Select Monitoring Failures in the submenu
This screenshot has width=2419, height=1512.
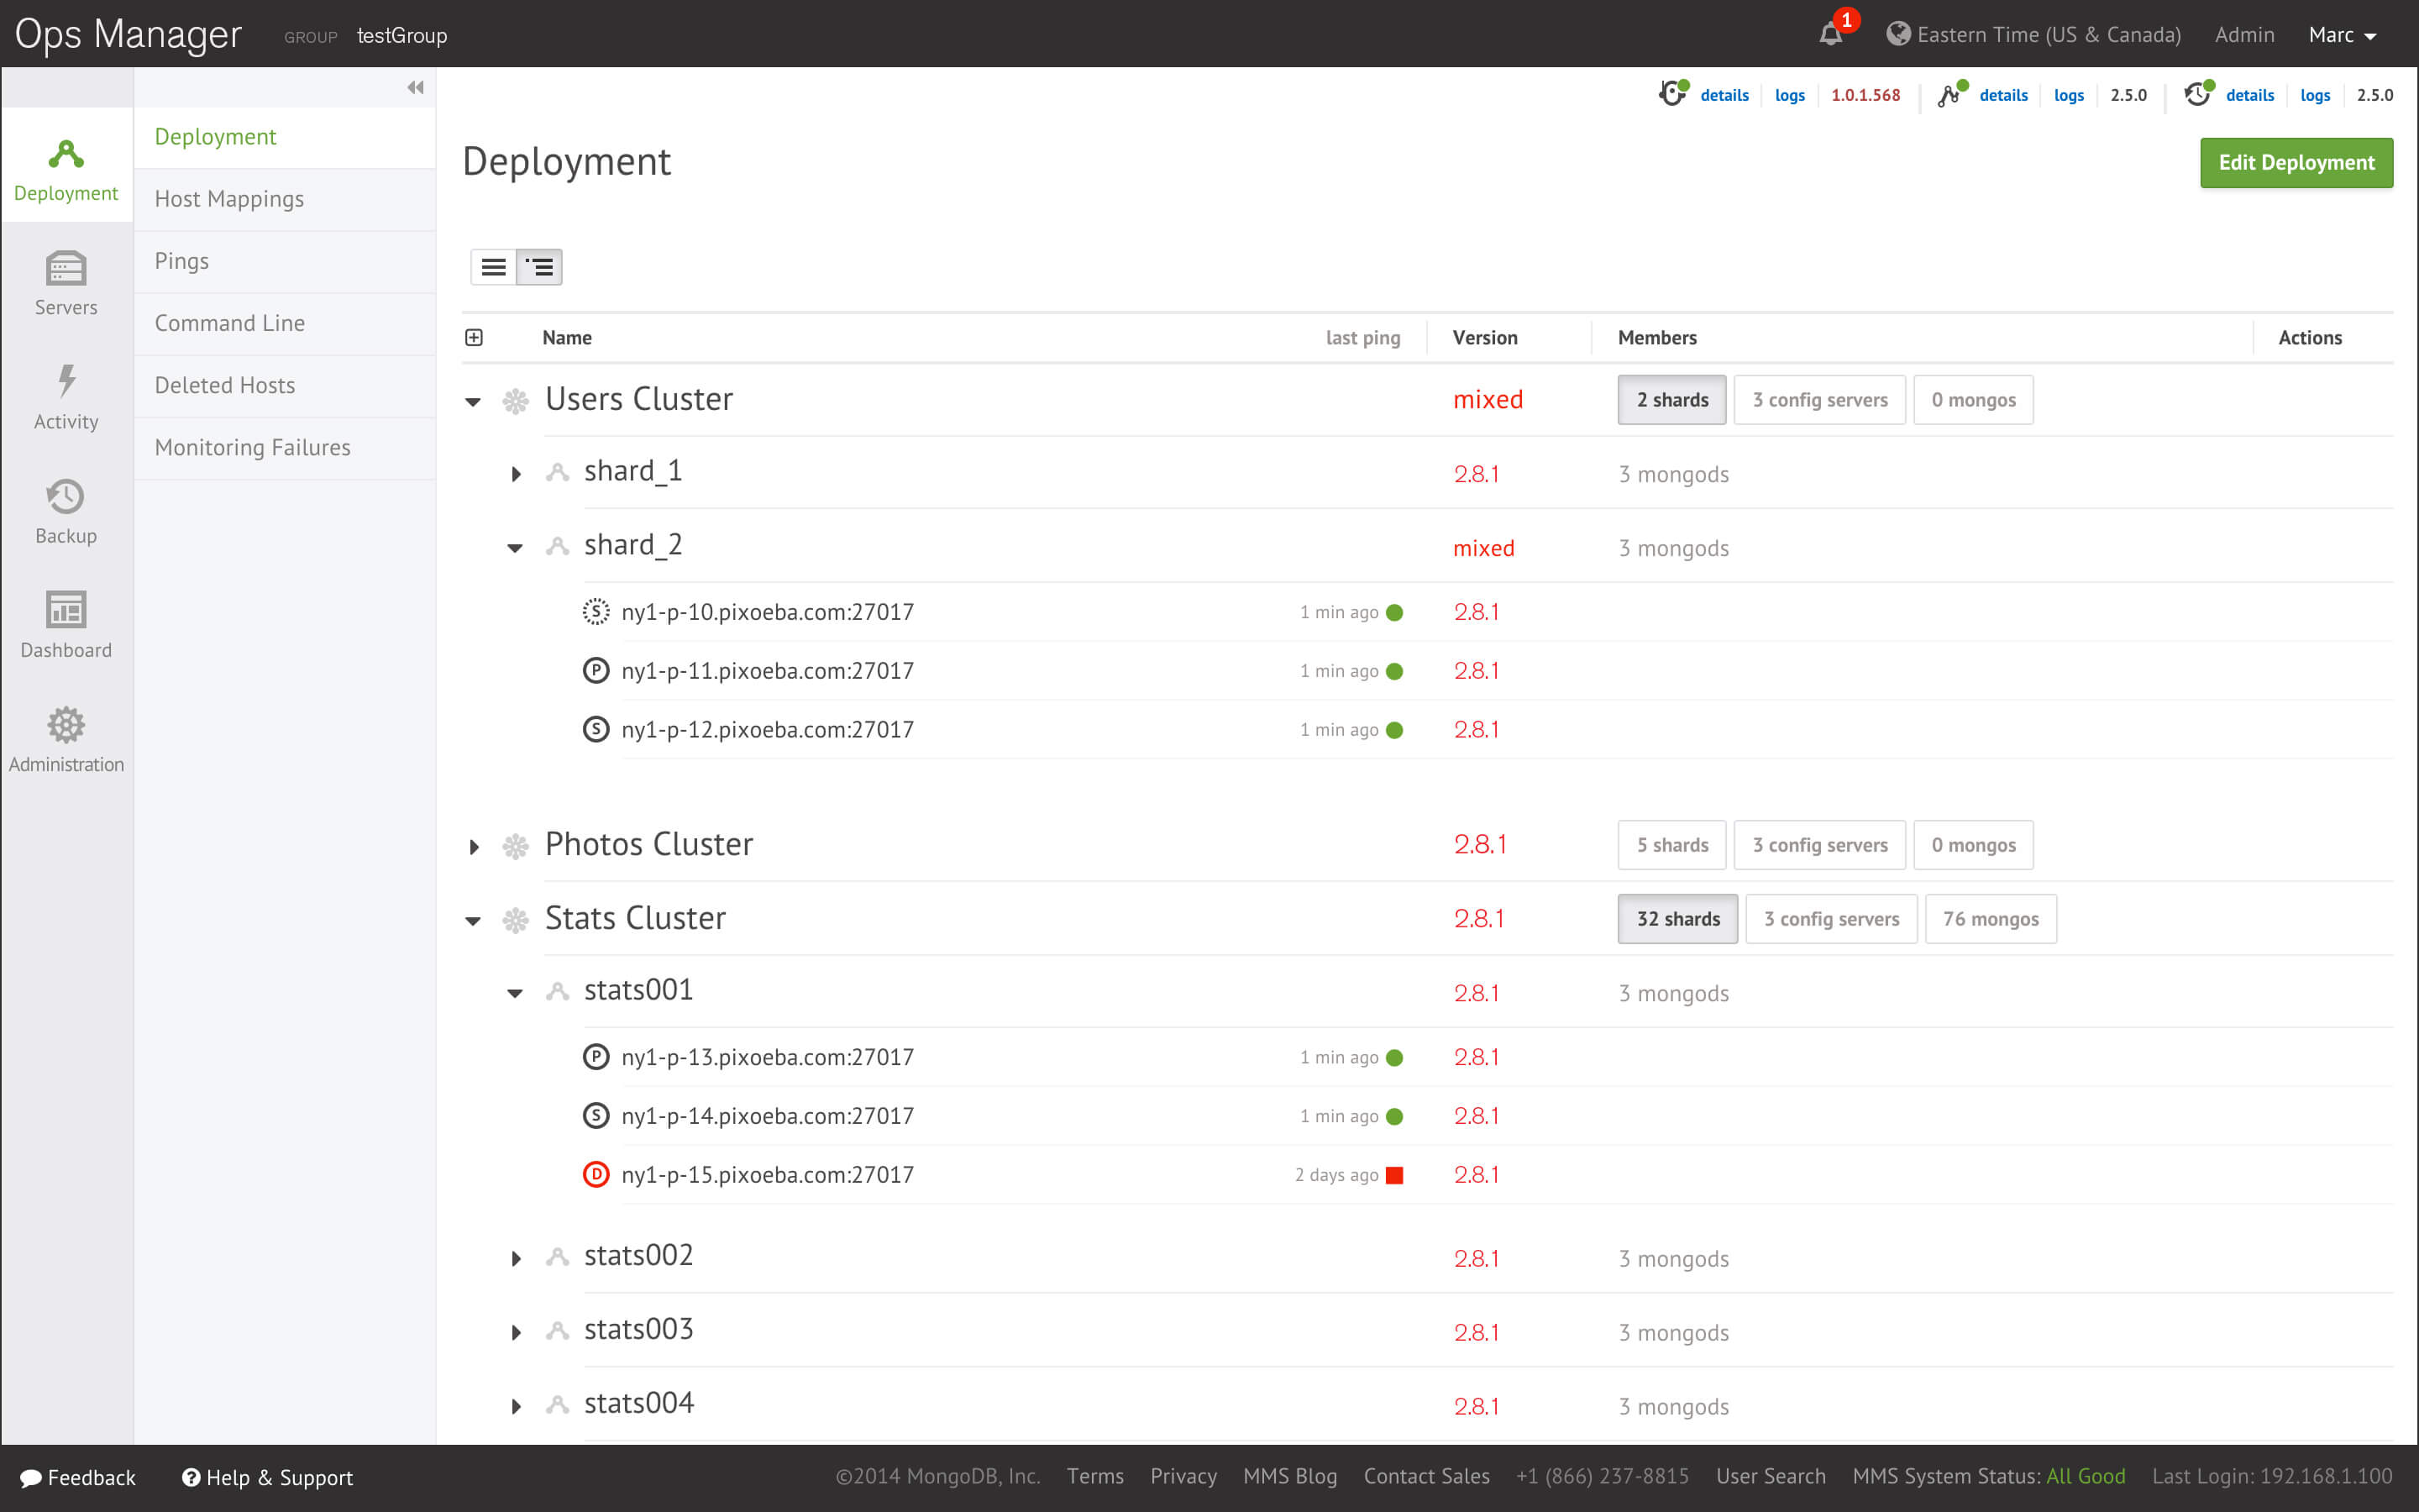pyautogui.click(x=252, y=447)
